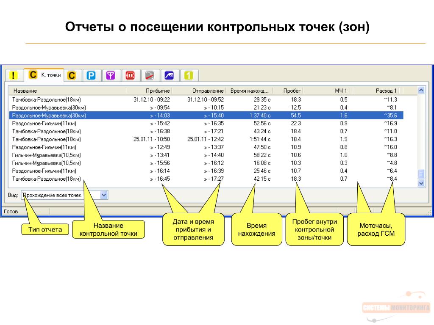Select Гильчин-Муравьевка(10,5км) row arriving at 15:56

(206, 163)
